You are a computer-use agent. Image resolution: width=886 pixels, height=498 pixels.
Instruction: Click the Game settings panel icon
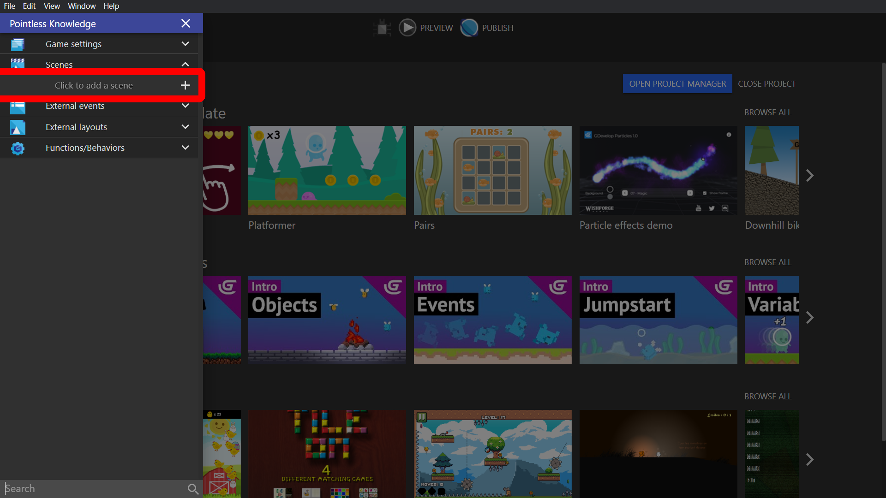coord(18,44)
